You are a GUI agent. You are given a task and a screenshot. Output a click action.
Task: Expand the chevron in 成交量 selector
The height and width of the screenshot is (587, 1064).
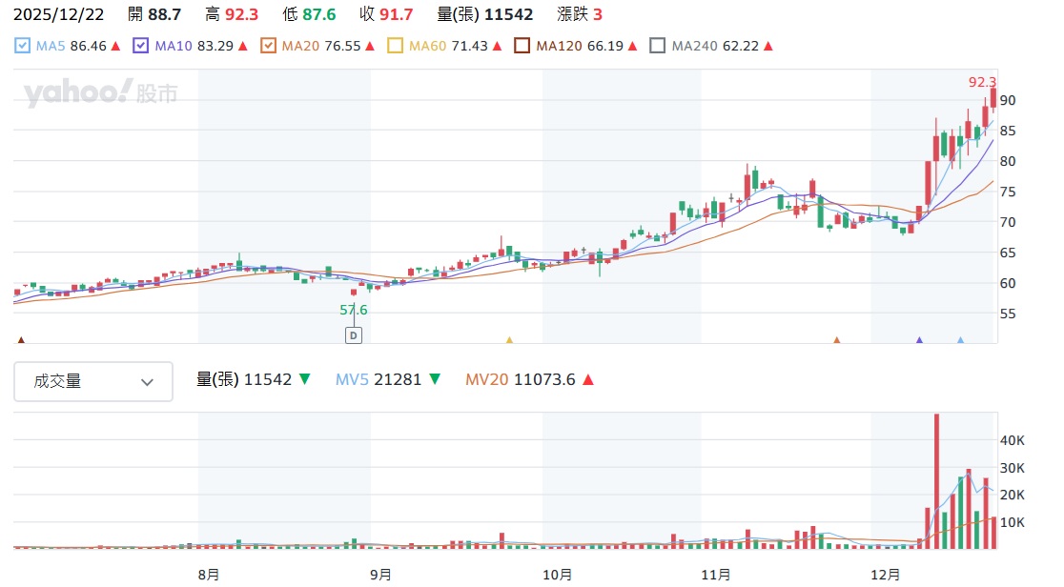[147, 382]
